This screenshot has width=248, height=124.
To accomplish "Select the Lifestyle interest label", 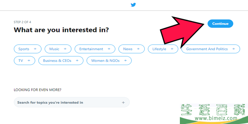I will [159, 49].
